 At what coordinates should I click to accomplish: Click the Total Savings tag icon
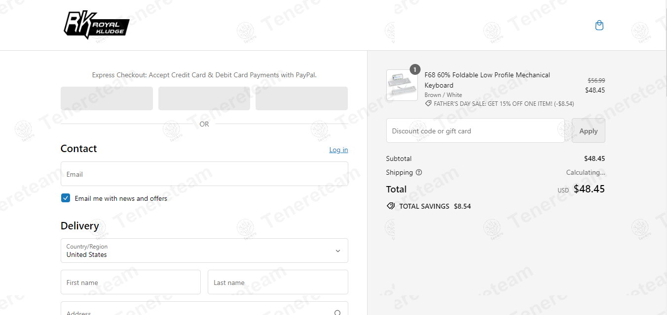point(391,206)
